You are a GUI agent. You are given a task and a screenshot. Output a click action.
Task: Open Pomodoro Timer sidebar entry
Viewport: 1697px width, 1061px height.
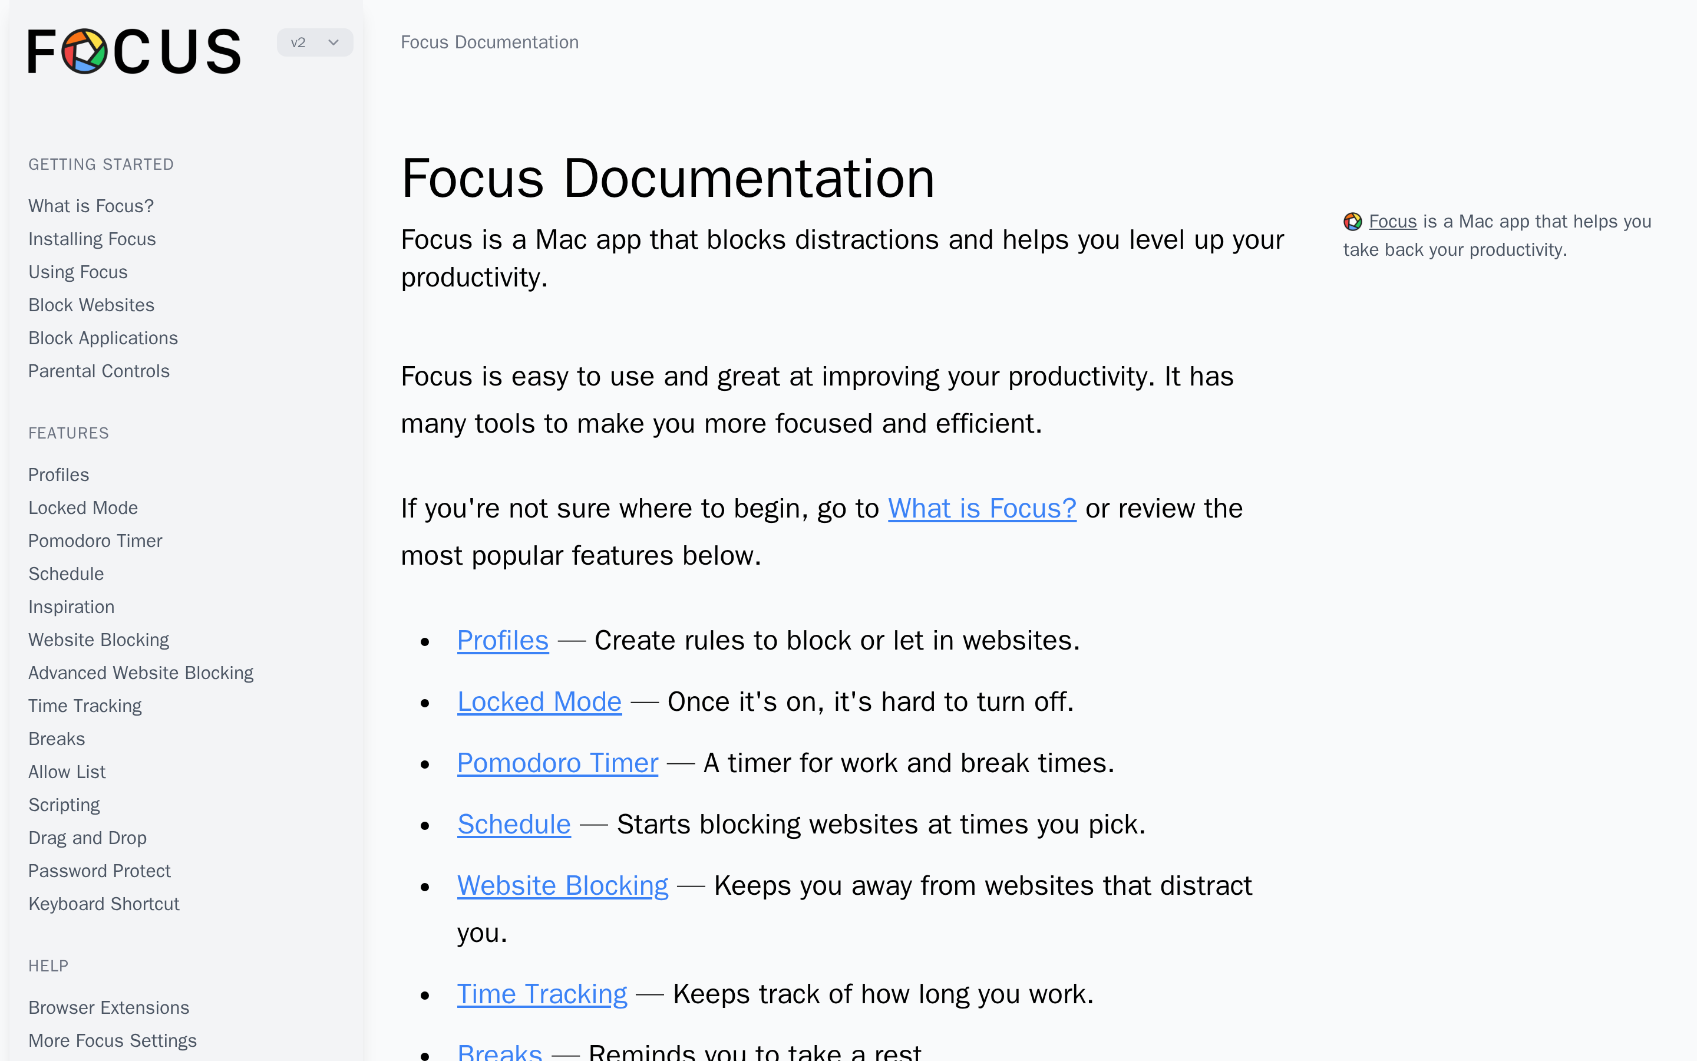point(95,541)
